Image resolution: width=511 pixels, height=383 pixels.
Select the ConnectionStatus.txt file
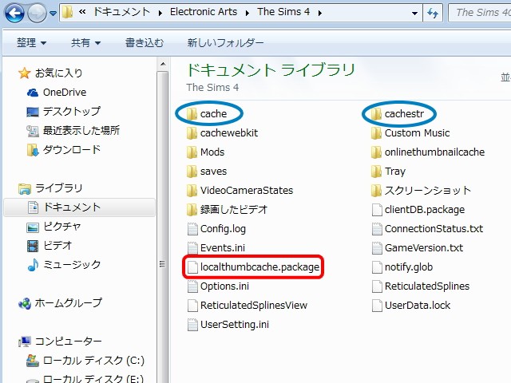428,229
